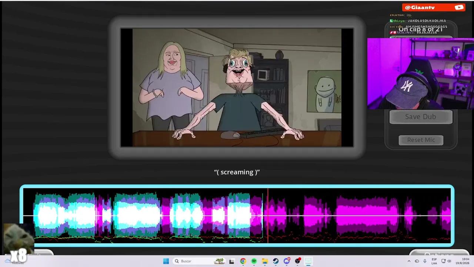The width and height of the screenshot is (474, 267).
Task: Click the cartoon video clip preview
Action: (x=237, y=88)
